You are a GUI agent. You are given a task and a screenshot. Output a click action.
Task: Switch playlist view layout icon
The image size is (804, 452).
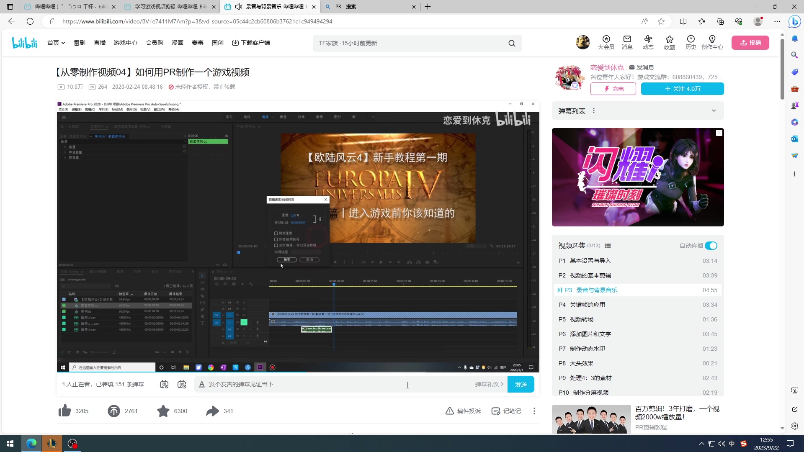coord(608,246)
